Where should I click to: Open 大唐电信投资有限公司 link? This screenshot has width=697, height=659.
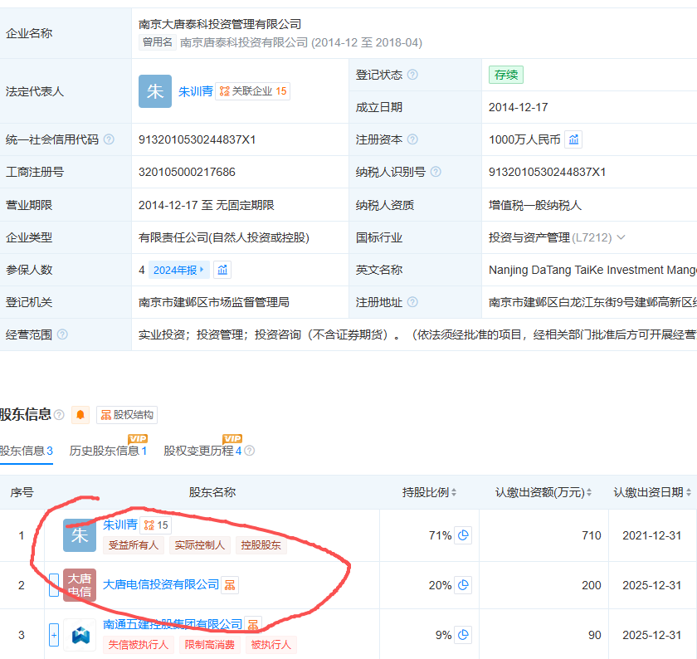(x=161, y=585)
